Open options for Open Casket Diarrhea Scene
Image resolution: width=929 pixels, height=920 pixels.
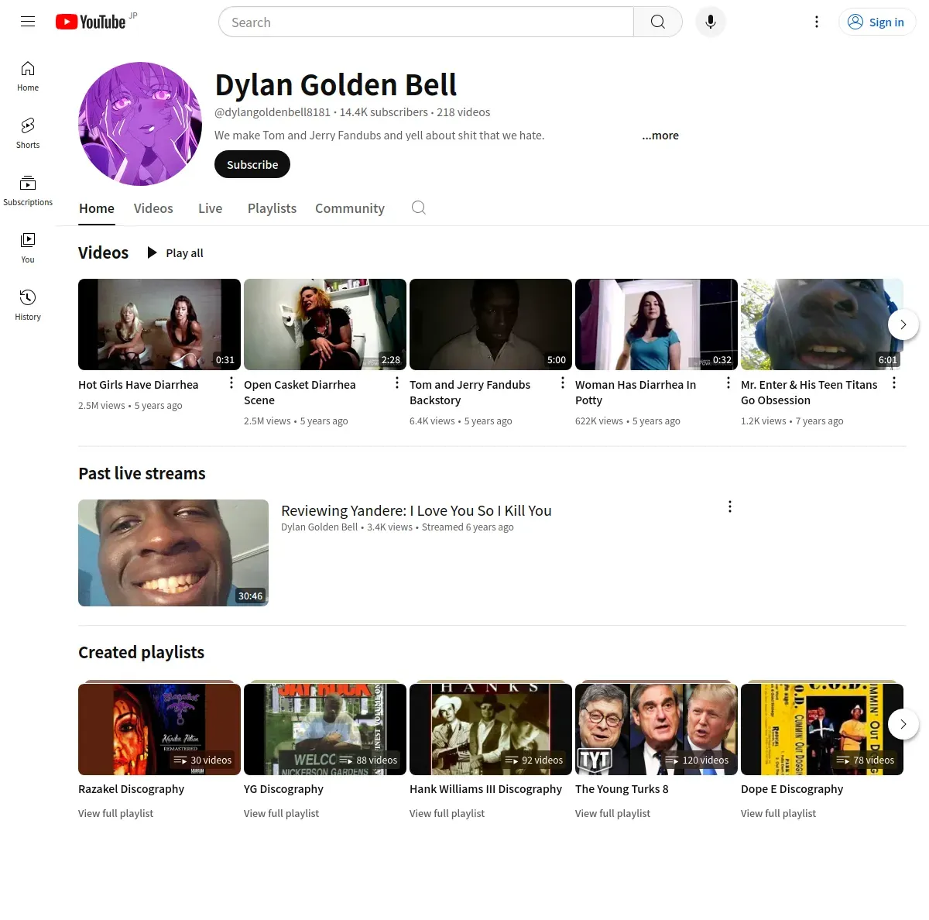tap(396, 383)
